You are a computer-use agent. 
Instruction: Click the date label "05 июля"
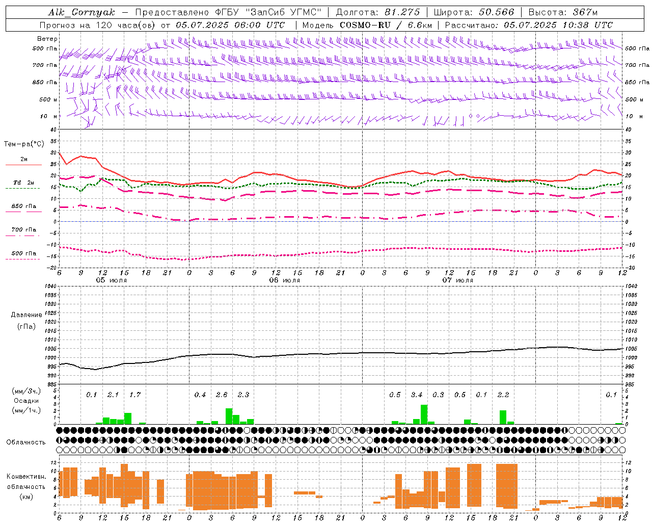point(112,280)
